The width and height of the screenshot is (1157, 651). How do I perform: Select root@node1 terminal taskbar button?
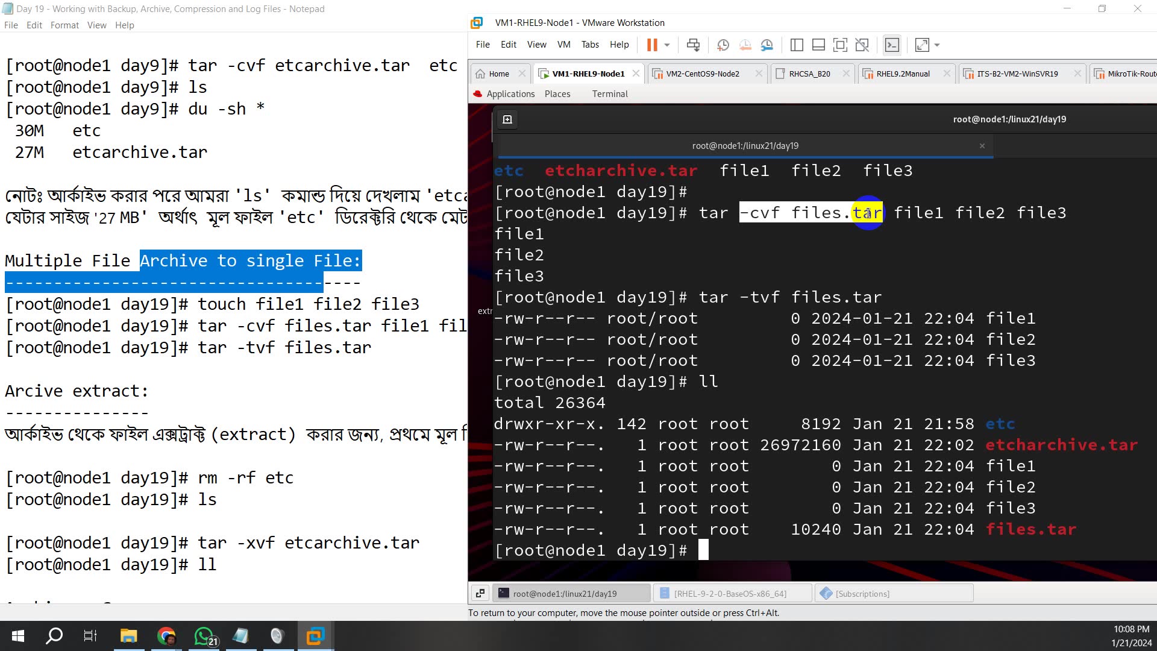tap(571, 593)
